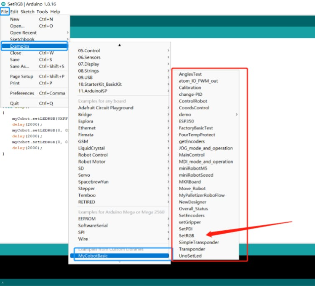Open Bridge examples submenu

coord(120,114)
